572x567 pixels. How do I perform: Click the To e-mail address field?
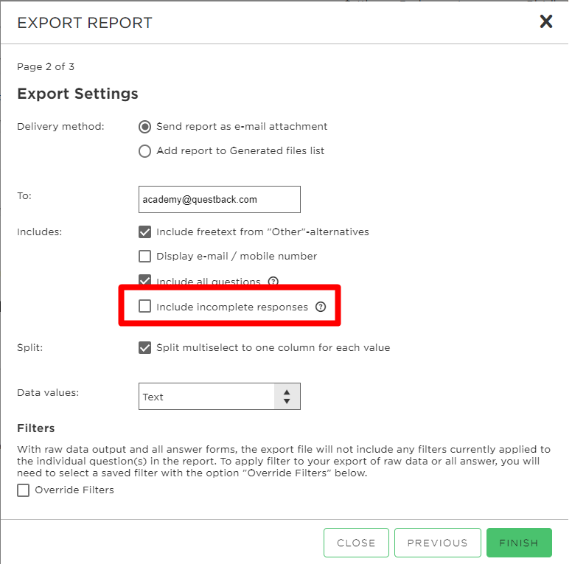pos(219,200)
